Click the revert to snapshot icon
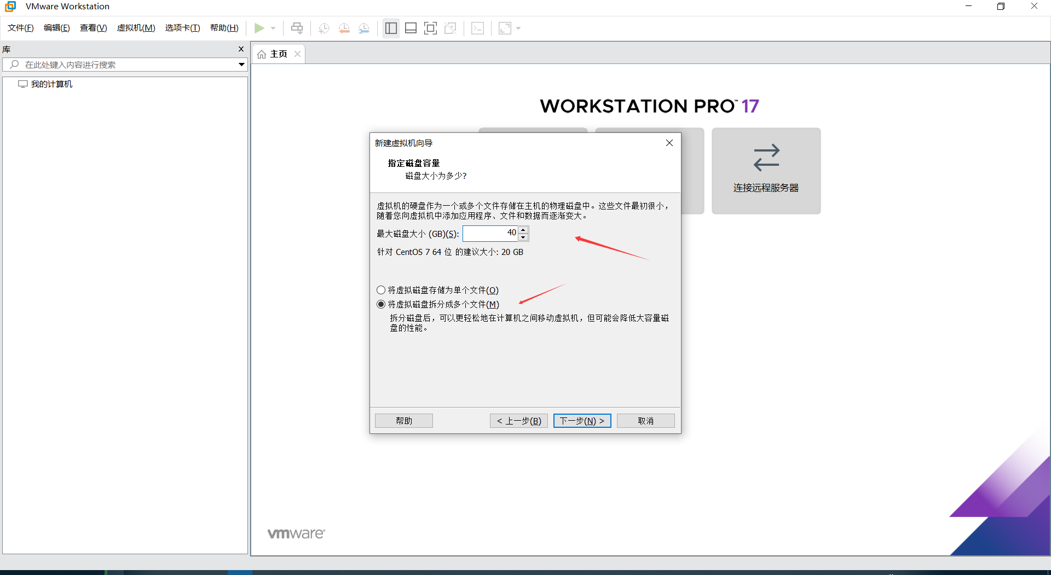The width and height of the screenshot is (1051, 575). [x=344, y=28]
